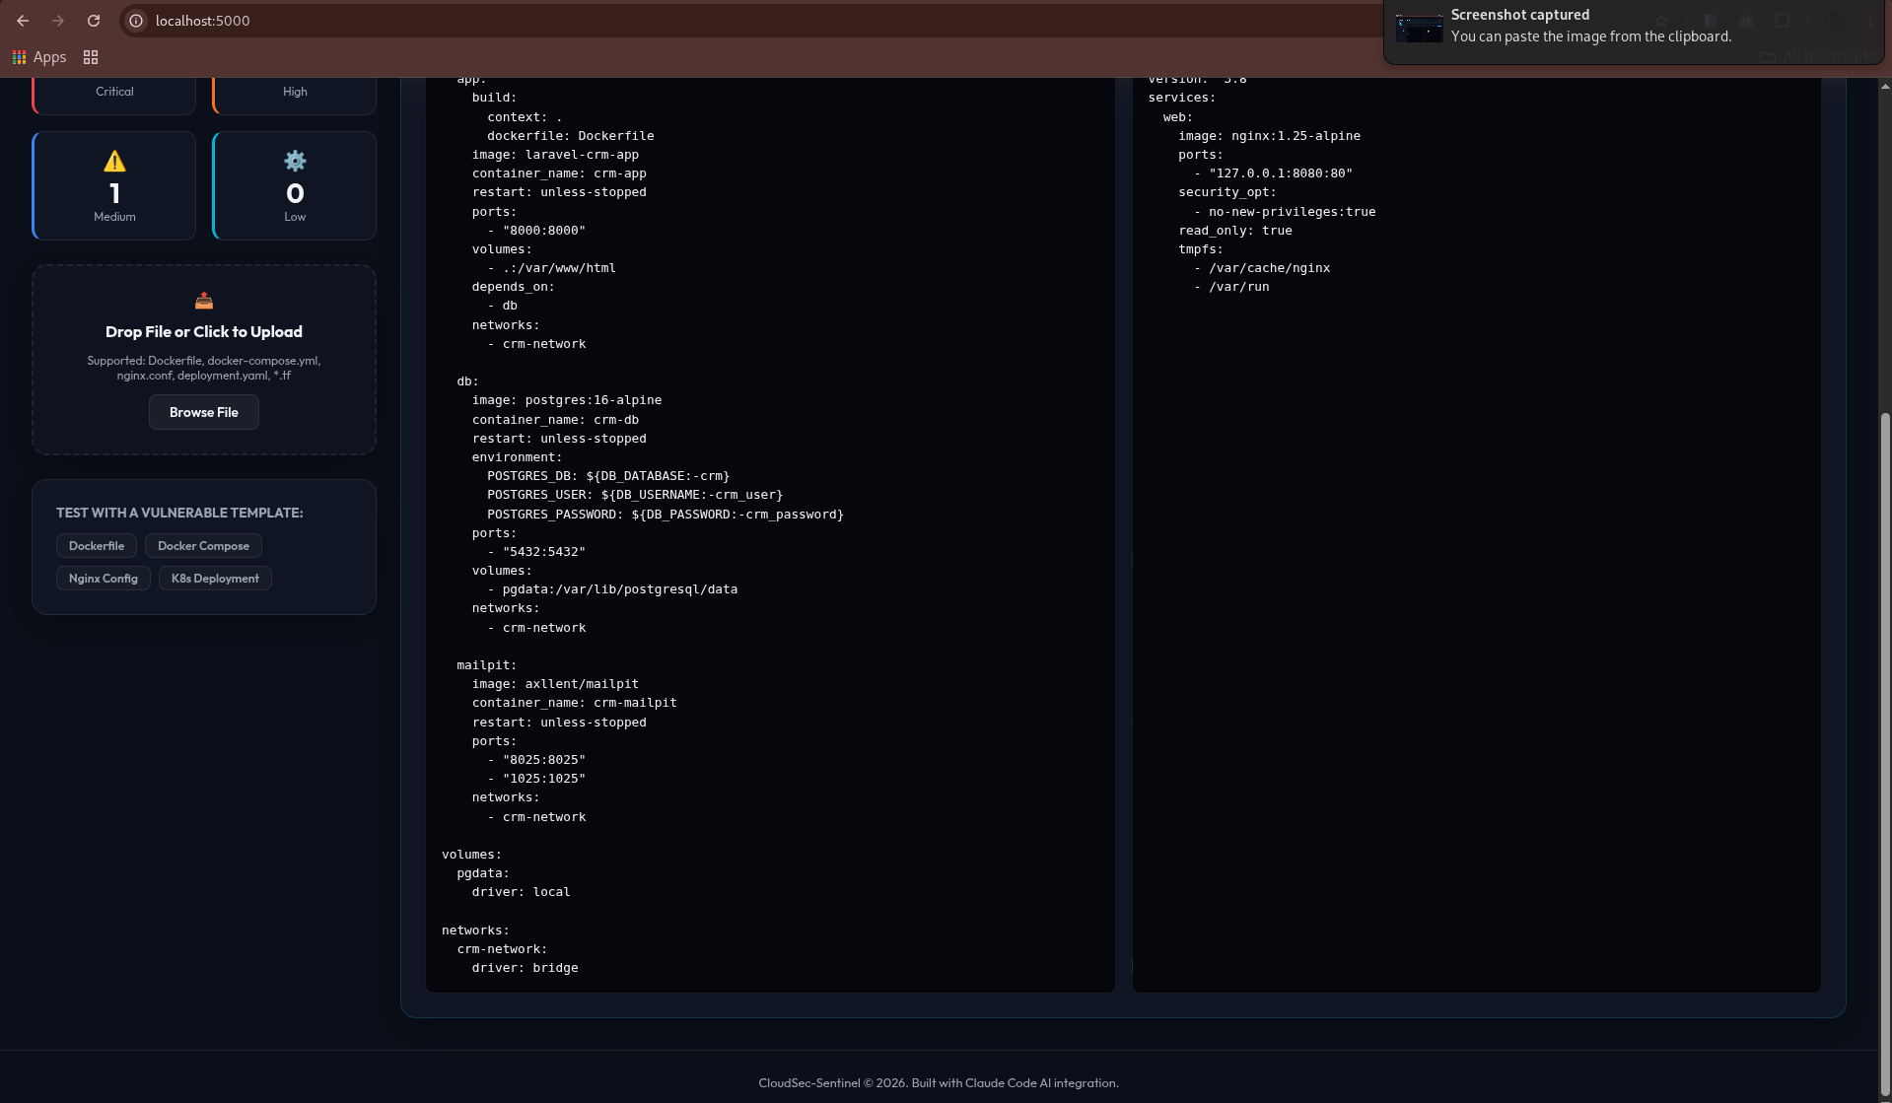Open the Apps bookmarks shortcut
This screenshot has height=1103, width=1892.
point(39,57)
